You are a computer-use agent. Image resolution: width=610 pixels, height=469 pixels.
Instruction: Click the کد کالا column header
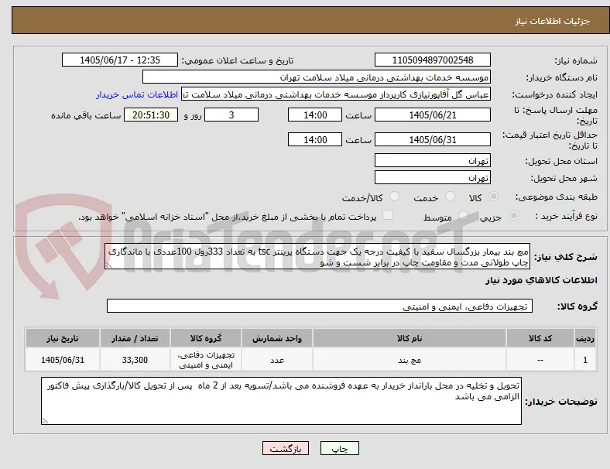(x=540, y=338)
